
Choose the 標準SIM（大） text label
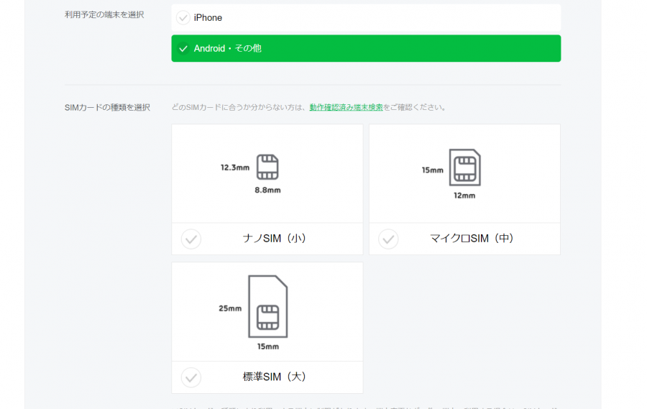(x=275, y=377)
